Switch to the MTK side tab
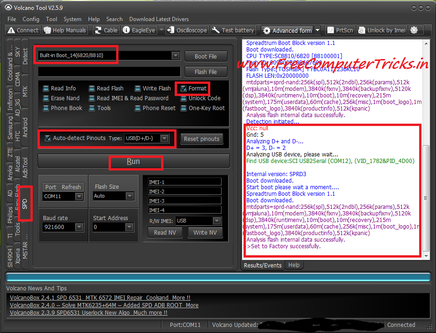Screen dimensions: 436x333 [25, 91]
